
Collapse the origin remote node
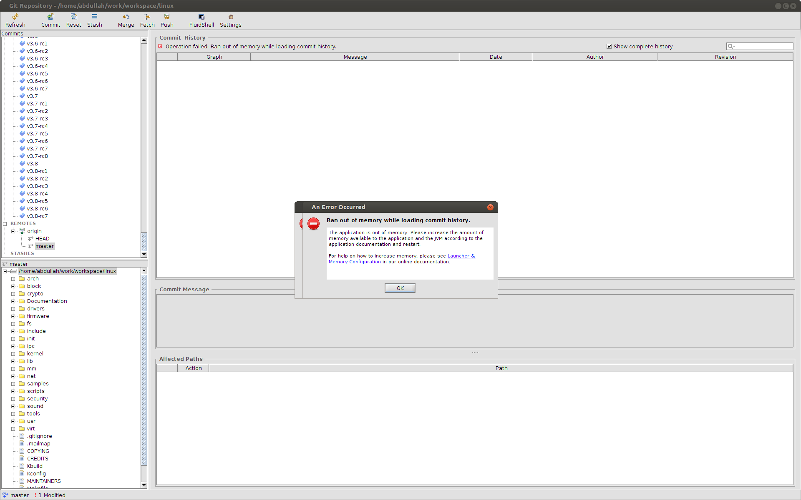[13, 231]
